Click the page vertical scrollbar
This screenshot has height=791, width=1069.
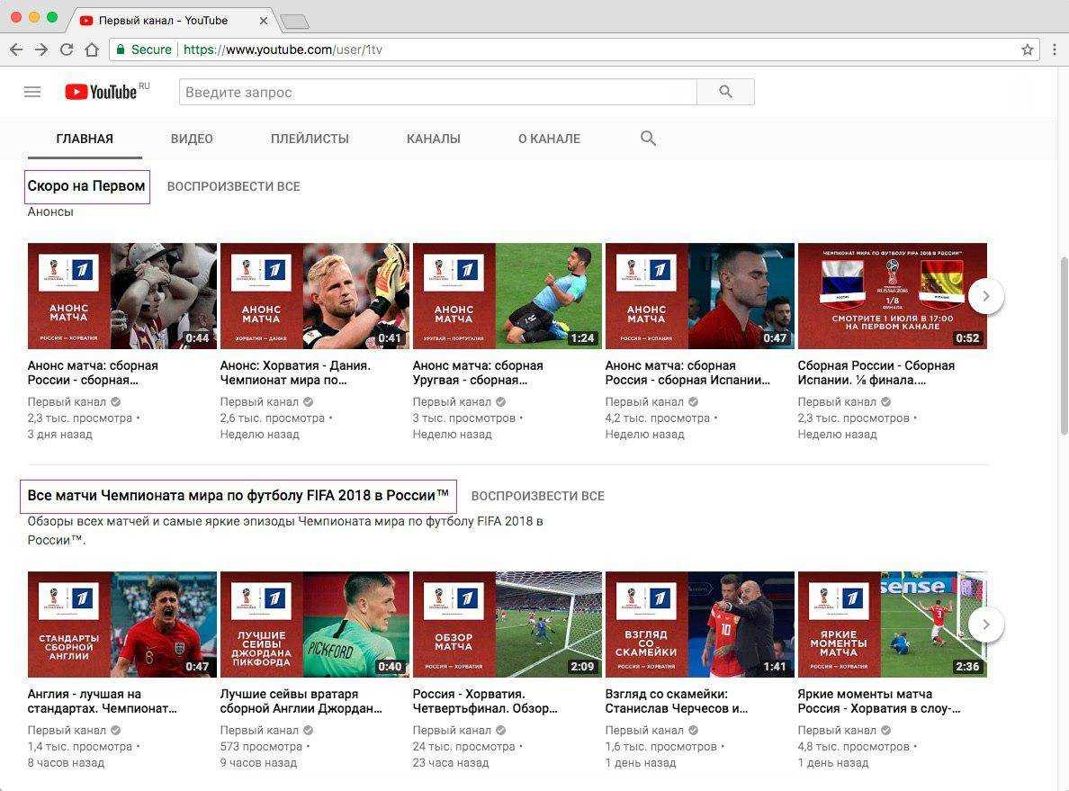[x=1064, y=345]
